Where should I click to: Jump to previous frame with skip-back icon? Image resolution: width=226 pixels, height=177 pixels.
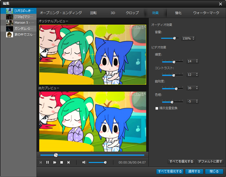pyautogui.click(x=41, y=162)
